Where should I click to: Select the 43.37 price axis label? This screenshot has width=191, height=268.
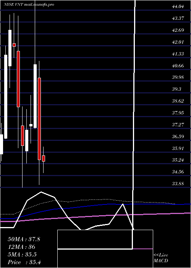tap(178, 18)
